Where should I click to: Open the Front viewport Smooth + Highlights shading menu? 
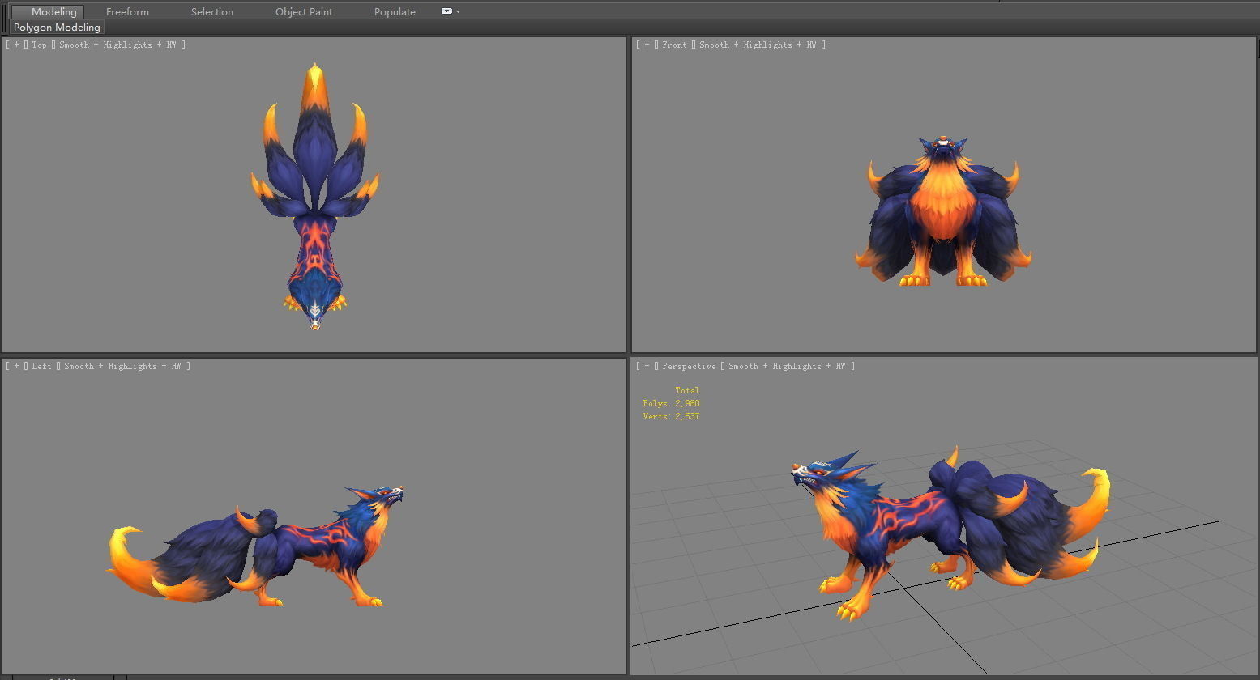pyautogui.click(x=758, y=45)
